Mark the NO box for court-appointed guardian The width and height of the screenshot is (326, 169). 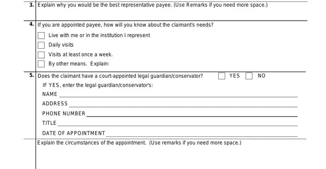coord(249,76)
